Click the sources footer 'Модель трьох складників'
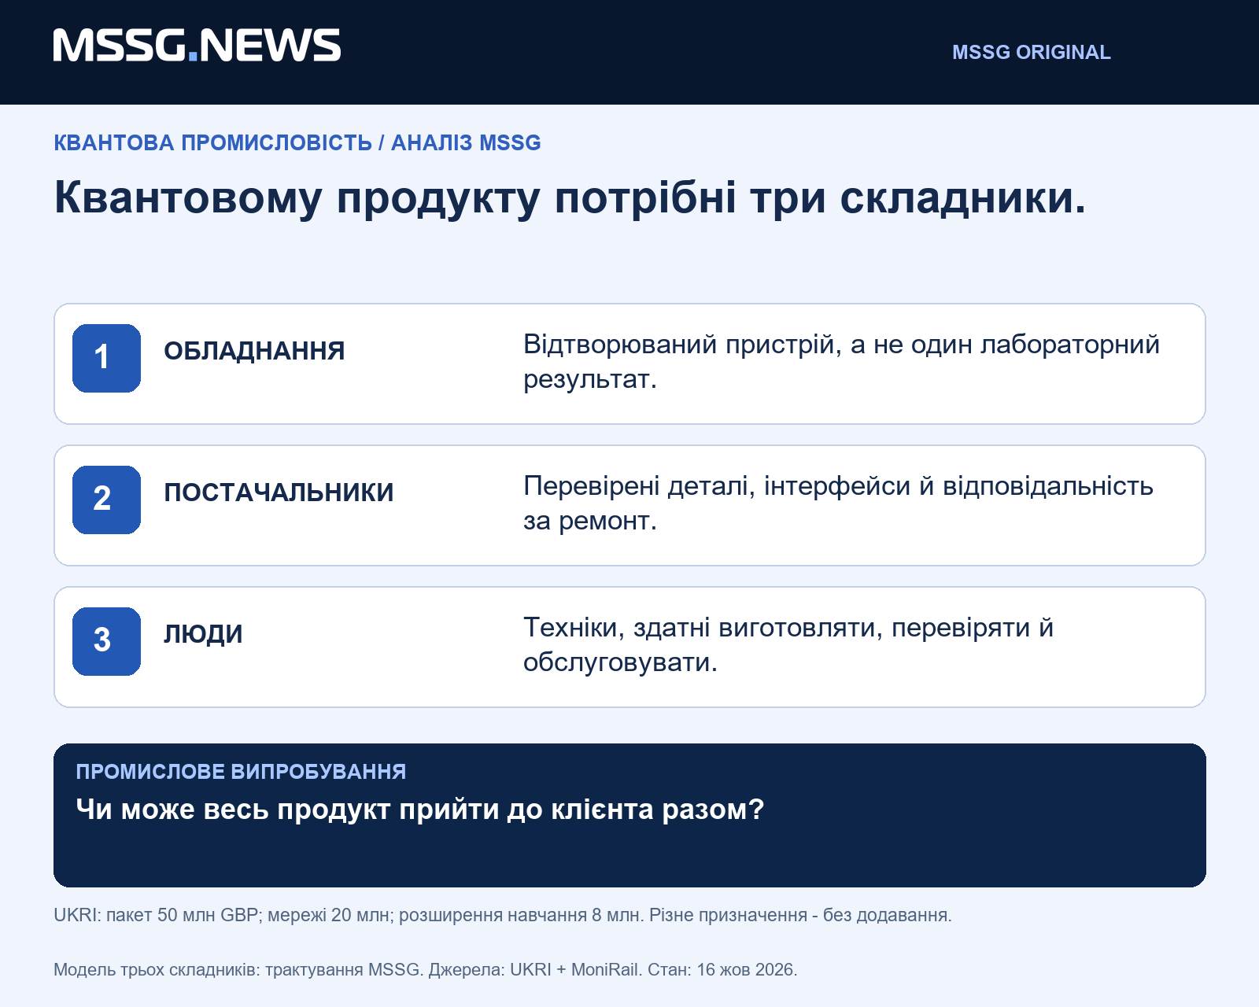This screenshot has height=1007, width=1259. point(426,969)
